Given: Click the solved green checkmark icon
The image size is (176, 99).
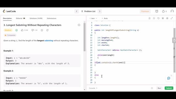Looking at the screenshot, I should tap(16, 30).
